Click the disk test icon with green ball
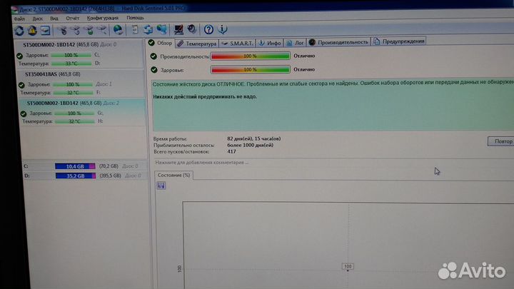514x289 pixels. [89, 31]
